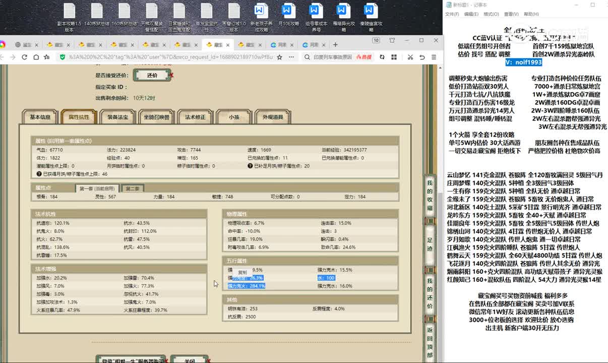Open desktop file 160炼狱总结
This screenshot has height=363, width=608.
point(124,15)
